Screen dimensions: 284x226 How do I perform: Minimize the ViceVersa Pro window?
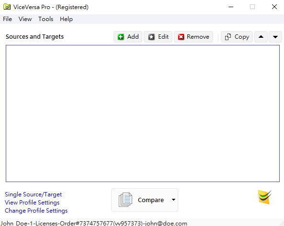point(231,7)
